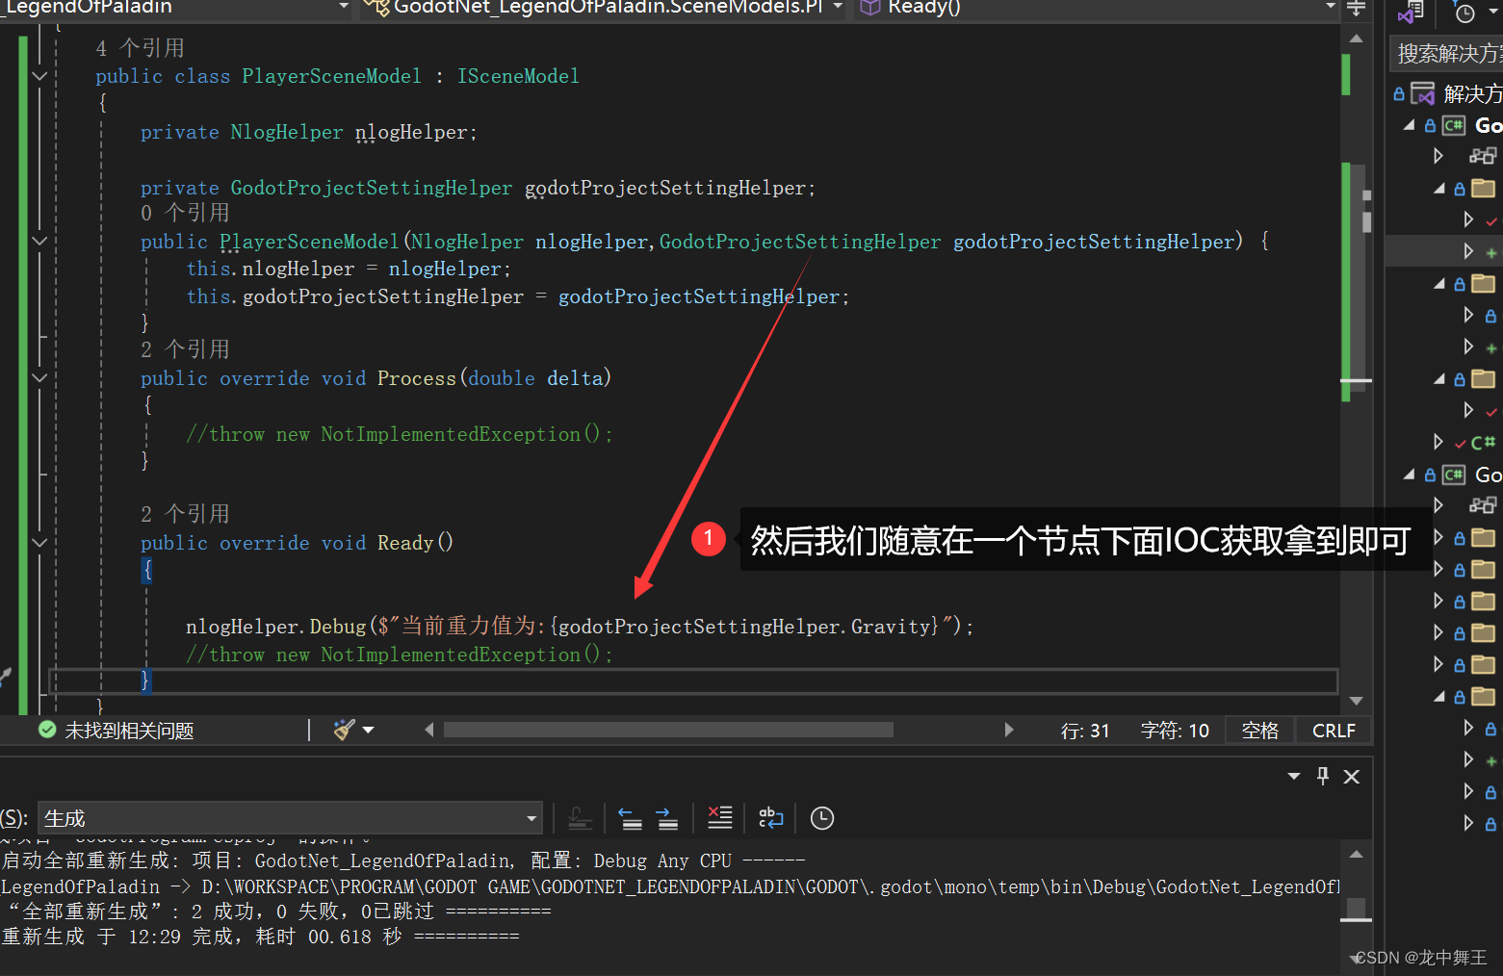Click the solution root node icon
The height and width of the screenshot is (976, 1503).
[x=1422, y=93]
